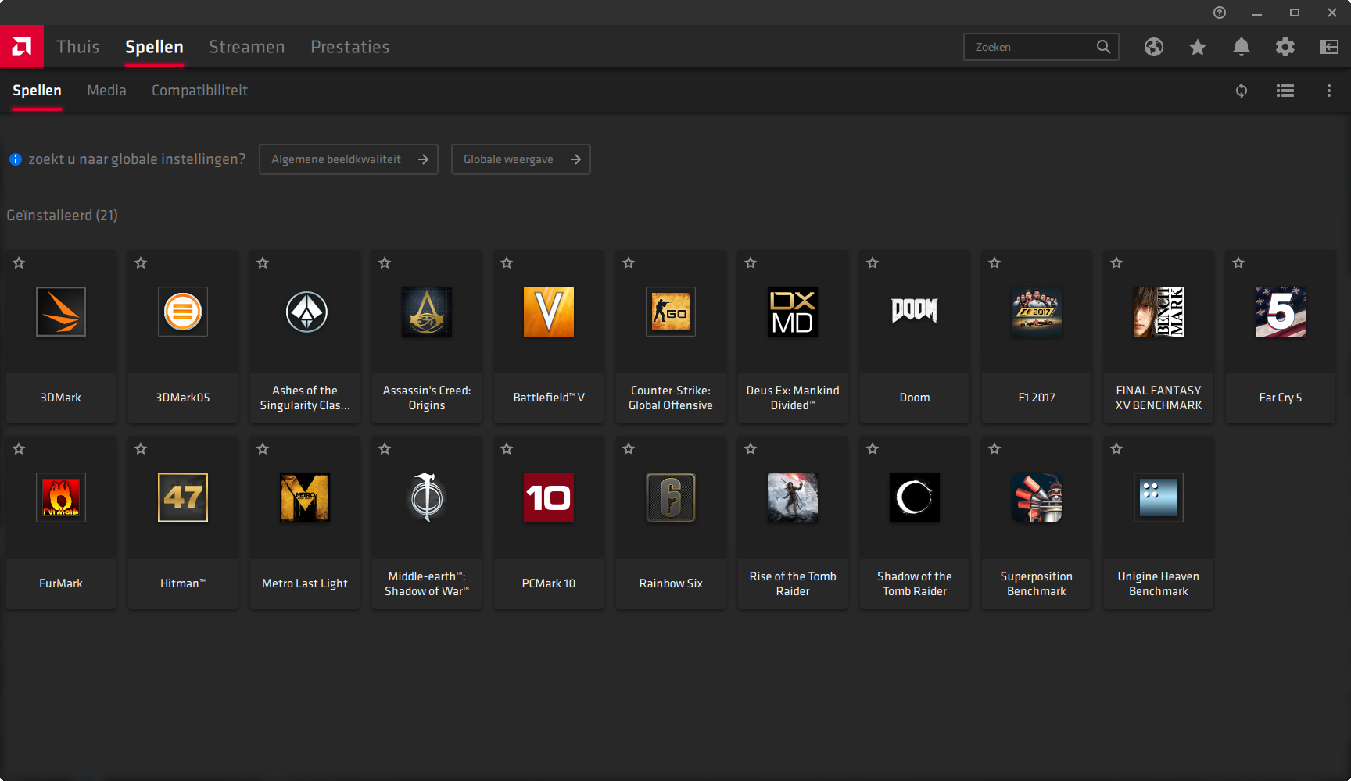The width and height of the screenshot is (1351, 781).
Task: Open the Doom game icon
Action: [915, 312]
